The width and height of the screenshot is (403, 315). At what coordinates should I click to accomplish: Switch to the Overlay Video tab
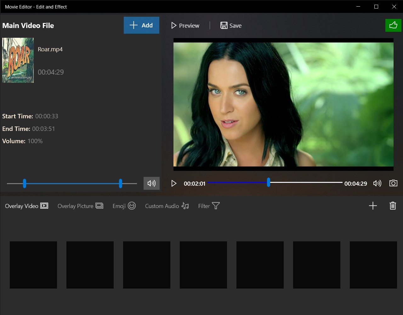26,206
